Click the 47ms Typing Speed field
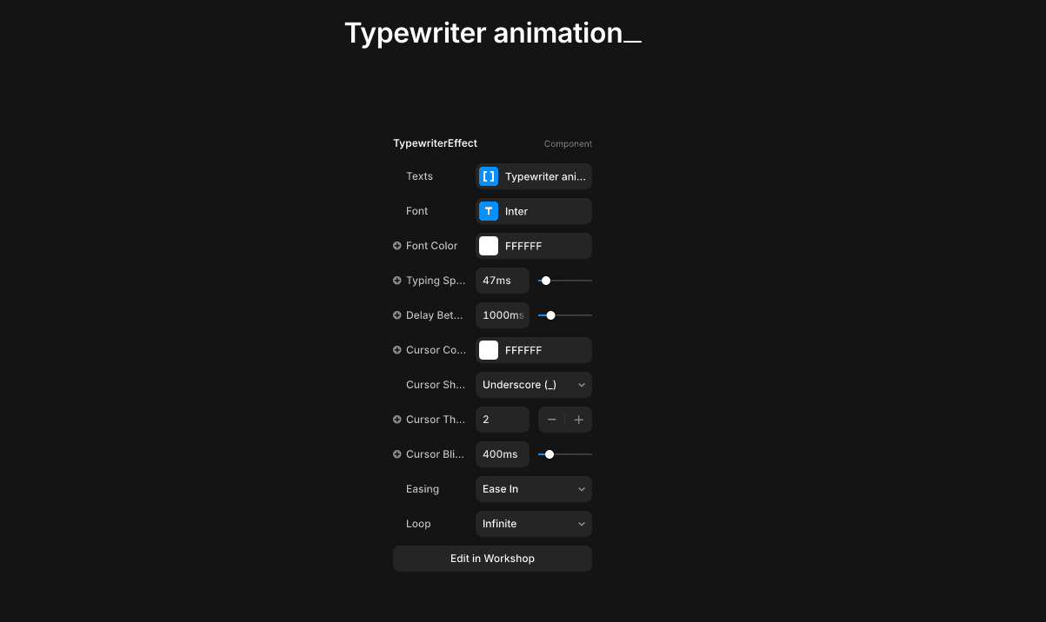The height and width of the screenshot is (622, 1046). click(503, 281)
